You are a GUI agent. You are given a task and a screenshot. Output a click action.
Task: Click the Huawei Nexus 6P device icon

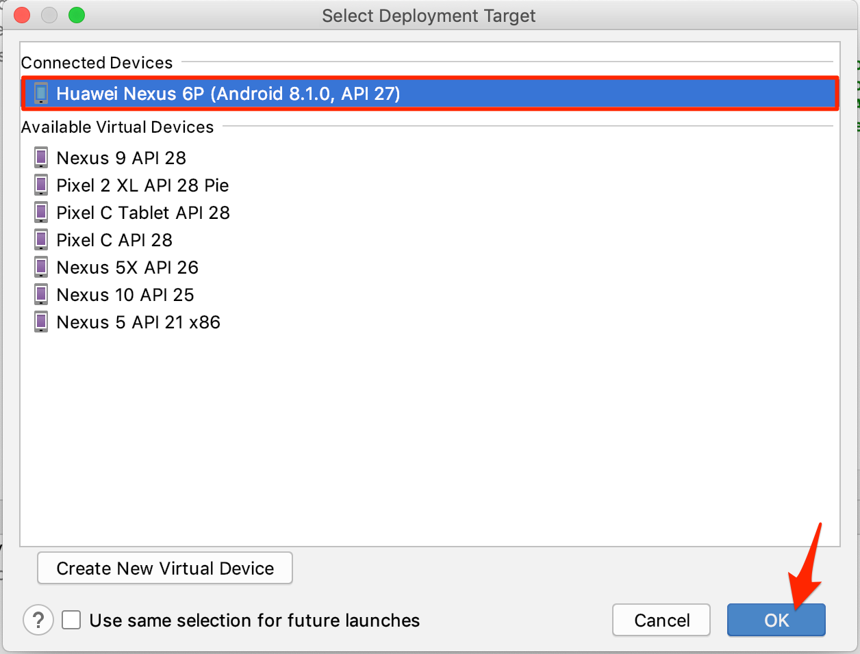point(41,94)
